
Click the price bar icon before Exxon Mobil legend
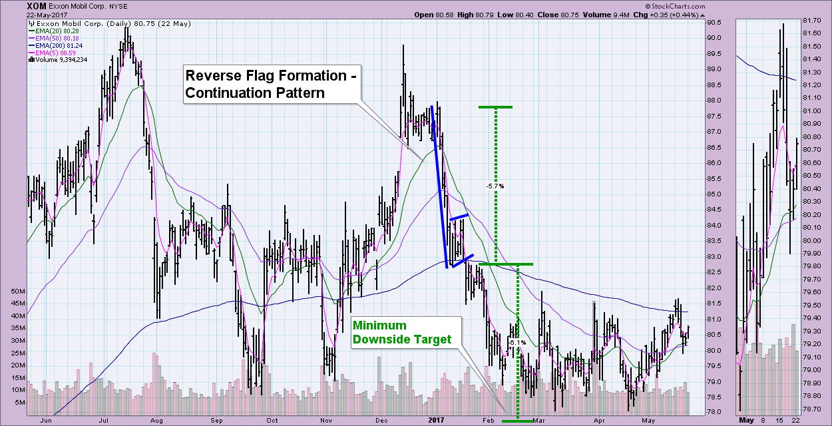pyautogui.click(x=32, y=23)
